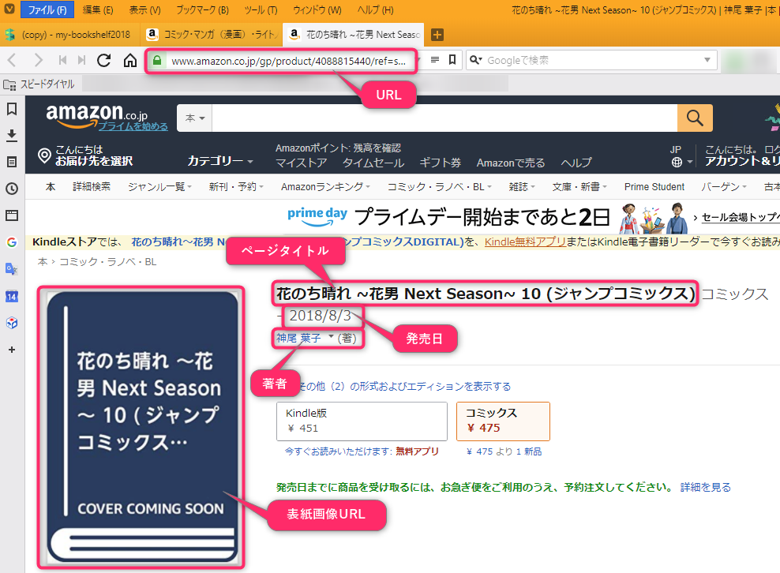Open the Notes panel in sidebar

(x=12, y=162)
